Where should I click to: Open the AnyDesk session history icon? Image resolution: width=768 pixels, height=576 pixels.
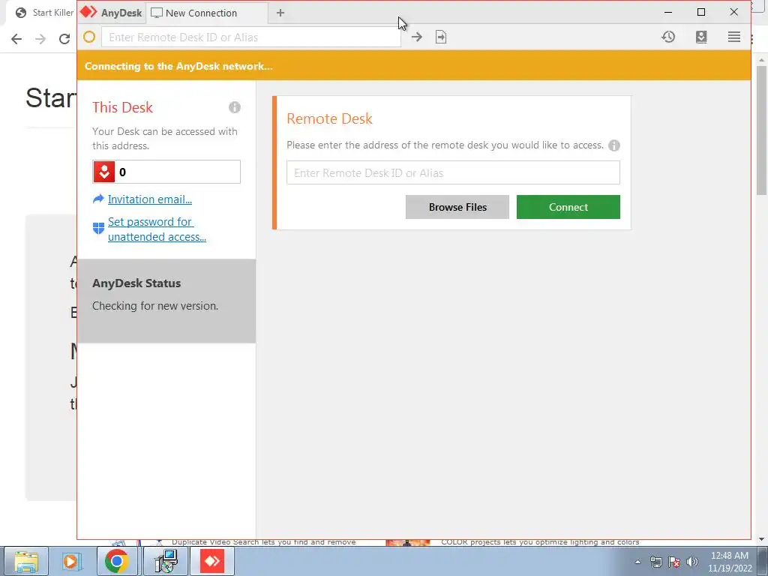(668, 37)
